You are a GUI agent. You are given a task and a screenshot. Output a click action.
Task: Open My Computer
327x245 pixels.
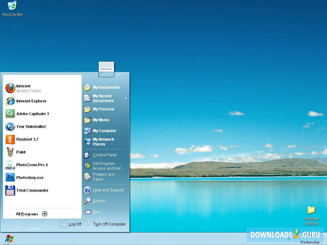104,130
